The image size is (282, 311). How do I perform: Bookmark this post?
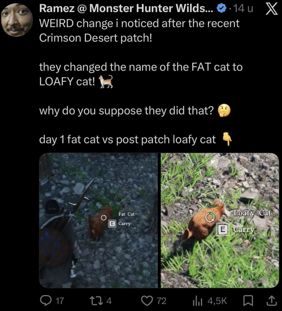248,301
